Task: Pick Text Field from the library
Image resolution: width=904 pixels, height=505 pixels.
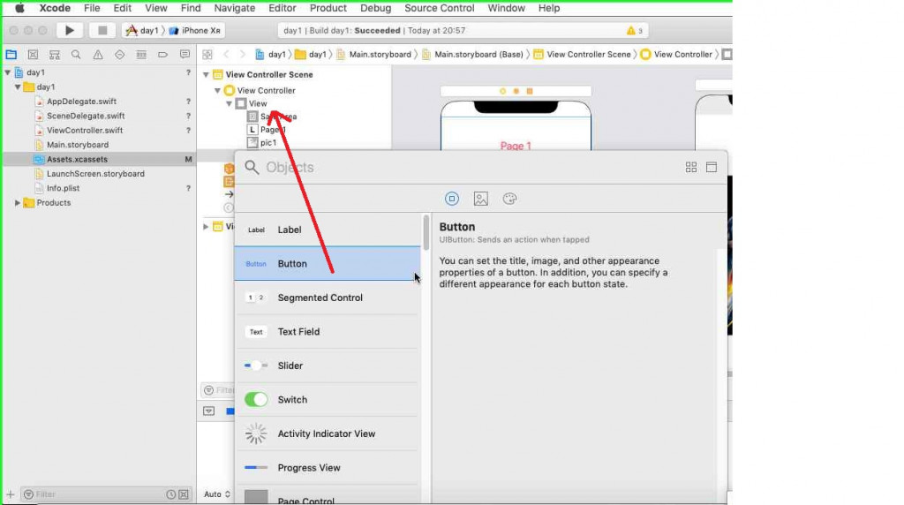Action: pyautogui.click(x=327, y=331)
